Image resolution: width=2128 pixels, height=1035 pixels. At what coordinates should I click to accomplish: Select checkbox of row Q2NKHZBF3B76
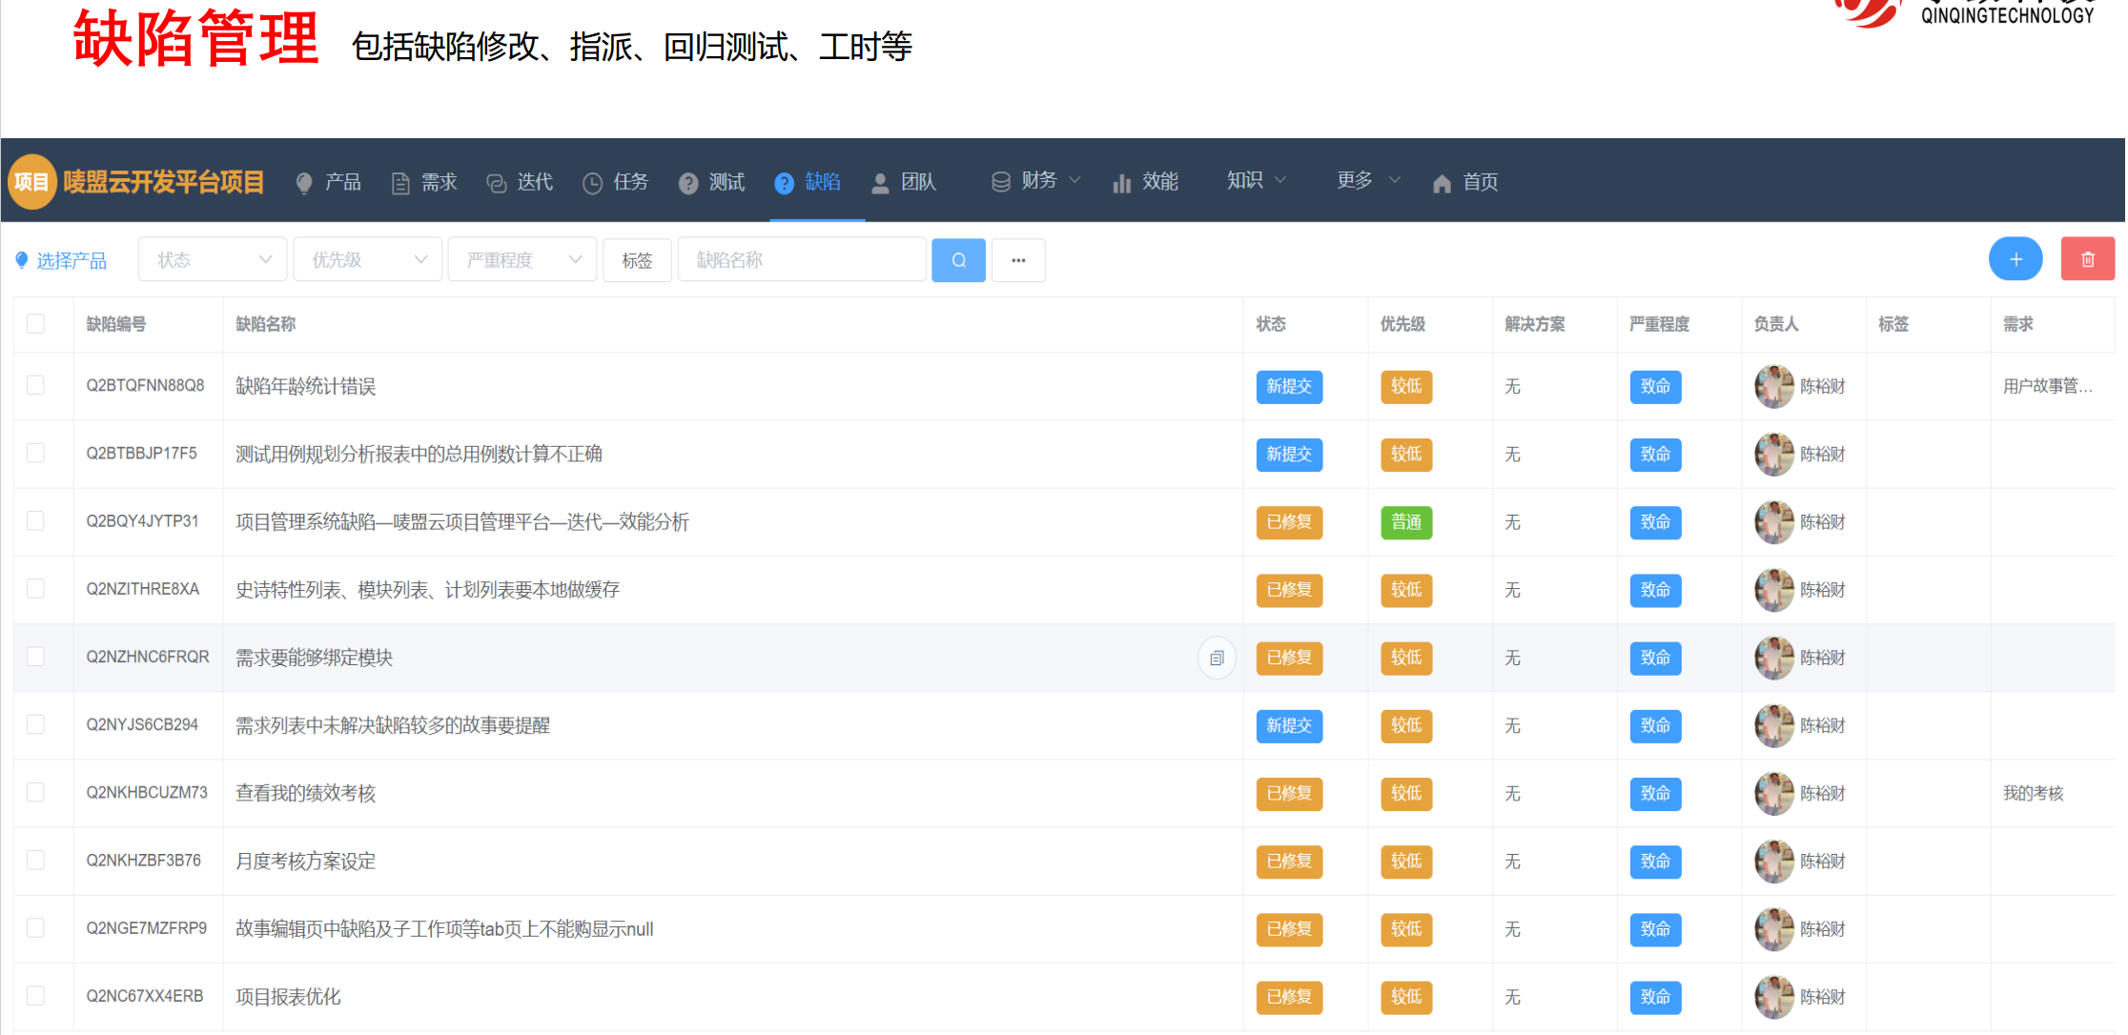tap(36, 860)
